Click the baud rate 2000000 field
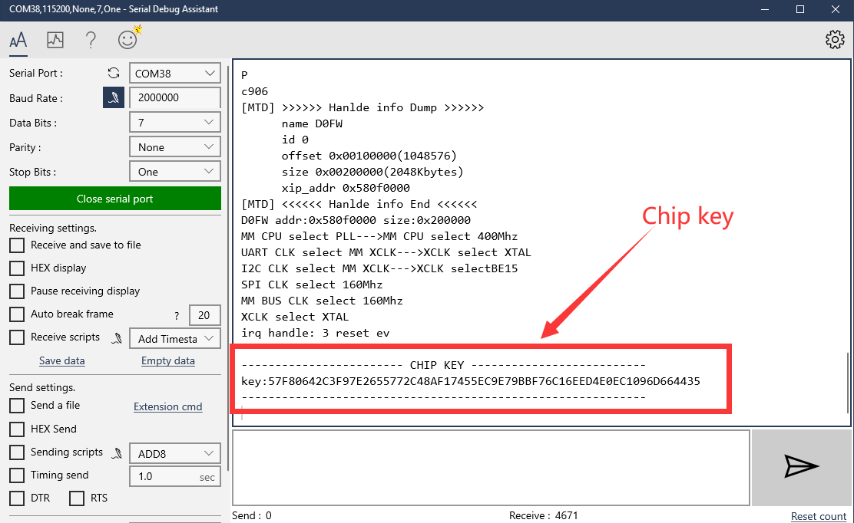This screenshot has height=523, width=854. 175,98
